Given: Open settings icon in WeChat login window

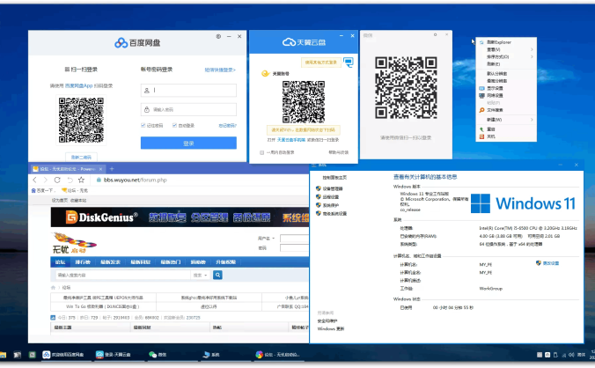Looking at the screenshot, I should (435, 34).
